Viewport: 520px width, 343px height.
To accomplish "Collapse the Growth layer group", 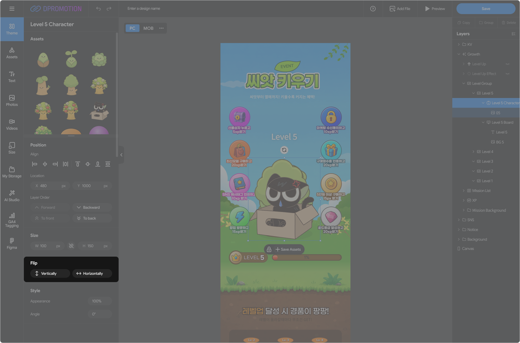I will tap(459, 54).
